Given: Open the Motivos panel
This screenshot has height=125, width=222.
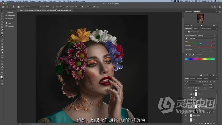Looking at the screenshot, I should point(9,19).
